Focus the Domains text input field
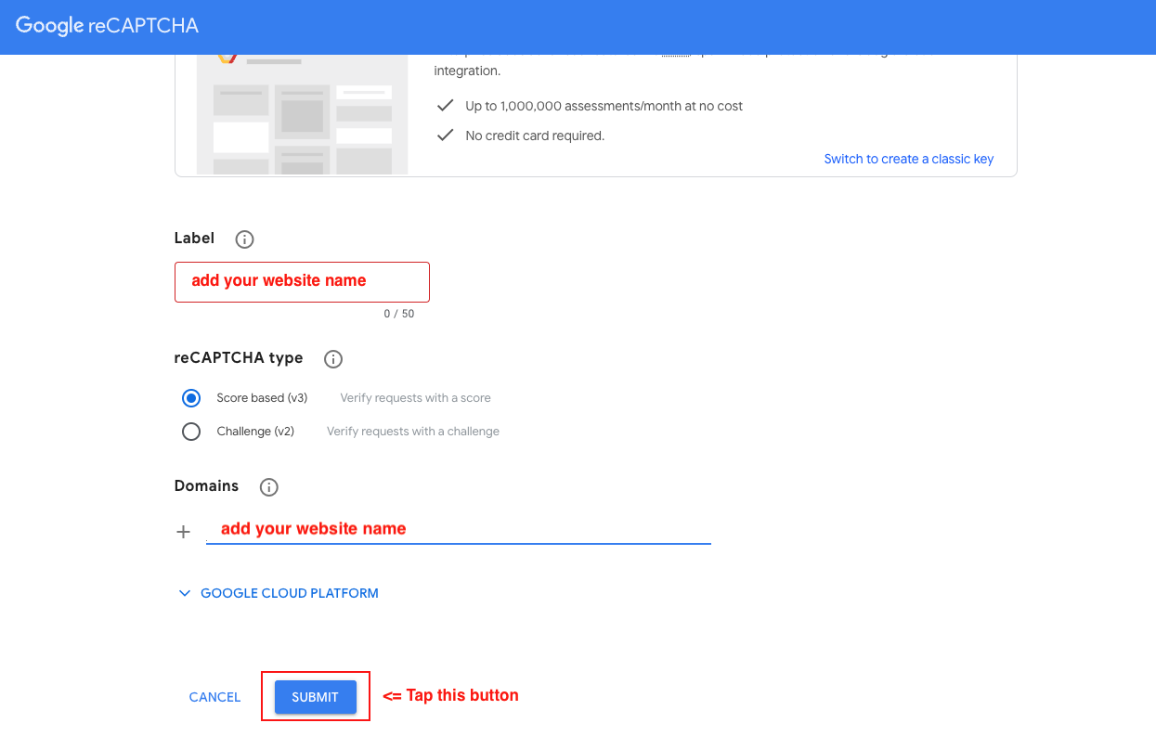This screenshot has height=749, width=1156. coord(458,529)
